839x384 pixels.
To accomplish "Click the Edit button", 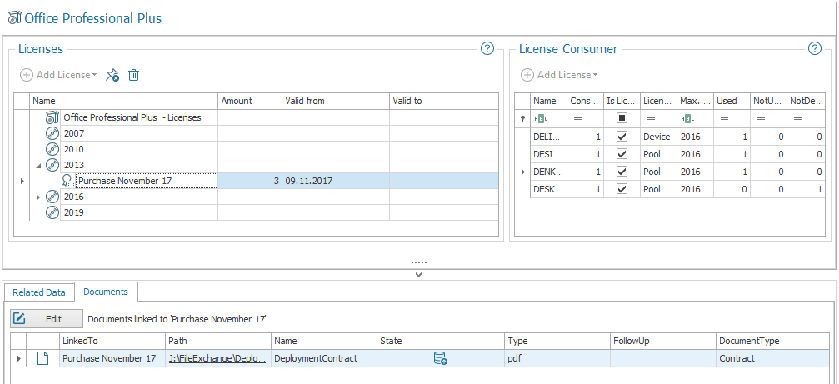I will 47,319.
